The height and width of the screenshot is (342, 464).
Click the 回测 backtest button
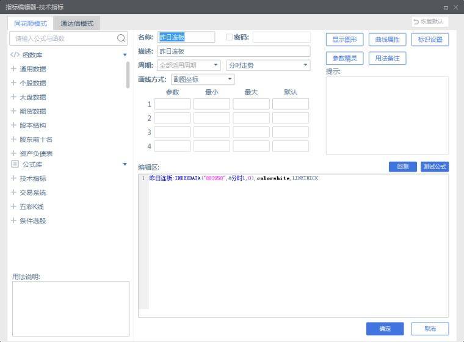[x=403, y=167]
